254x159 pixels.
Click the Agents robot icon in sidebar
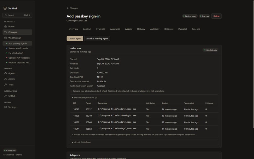click(5, 73)
